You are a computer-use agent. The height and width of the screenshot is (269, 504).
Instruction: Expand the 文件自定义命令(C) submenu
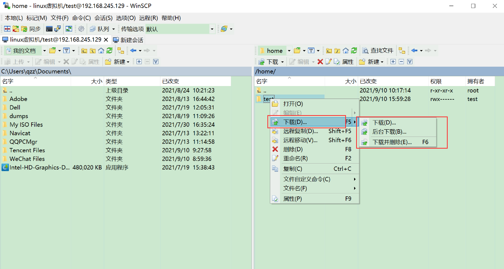(x=315, y=179)
